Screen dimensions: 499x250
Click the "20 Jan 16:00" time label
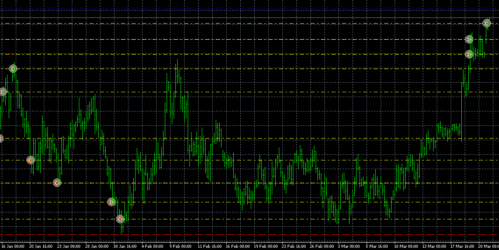click(x=41, y=247)
